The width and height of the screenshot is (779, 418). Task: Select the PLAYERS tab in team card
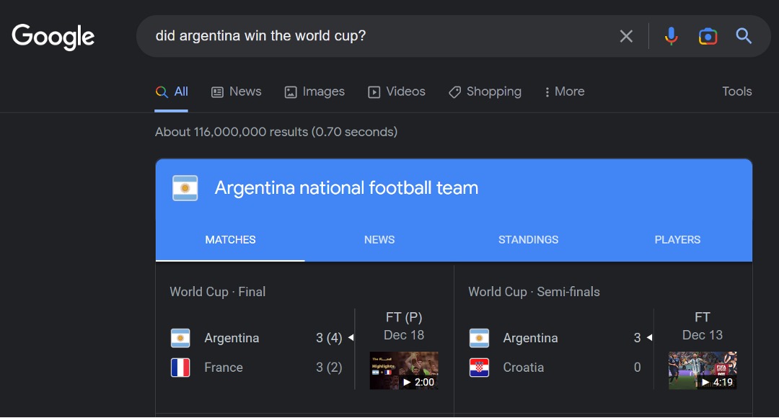tap(677, 240)
